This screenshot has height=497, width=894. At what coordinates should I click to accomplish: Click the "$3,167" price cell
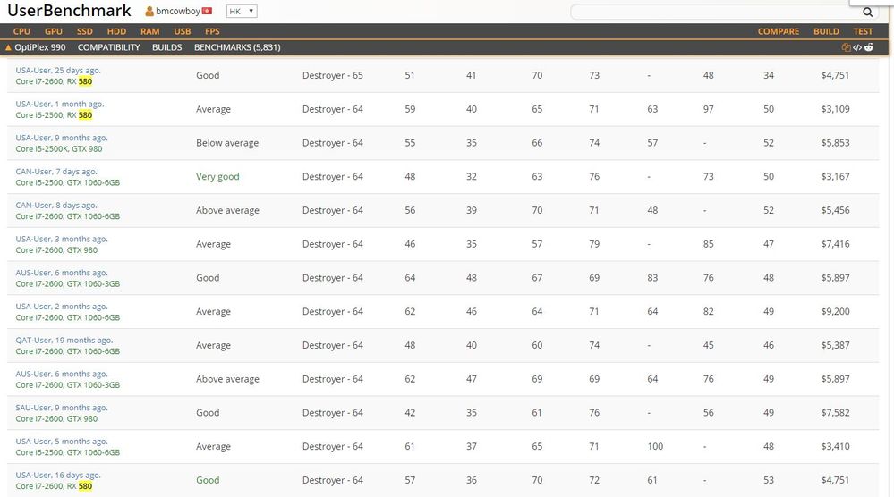[835, 176]
